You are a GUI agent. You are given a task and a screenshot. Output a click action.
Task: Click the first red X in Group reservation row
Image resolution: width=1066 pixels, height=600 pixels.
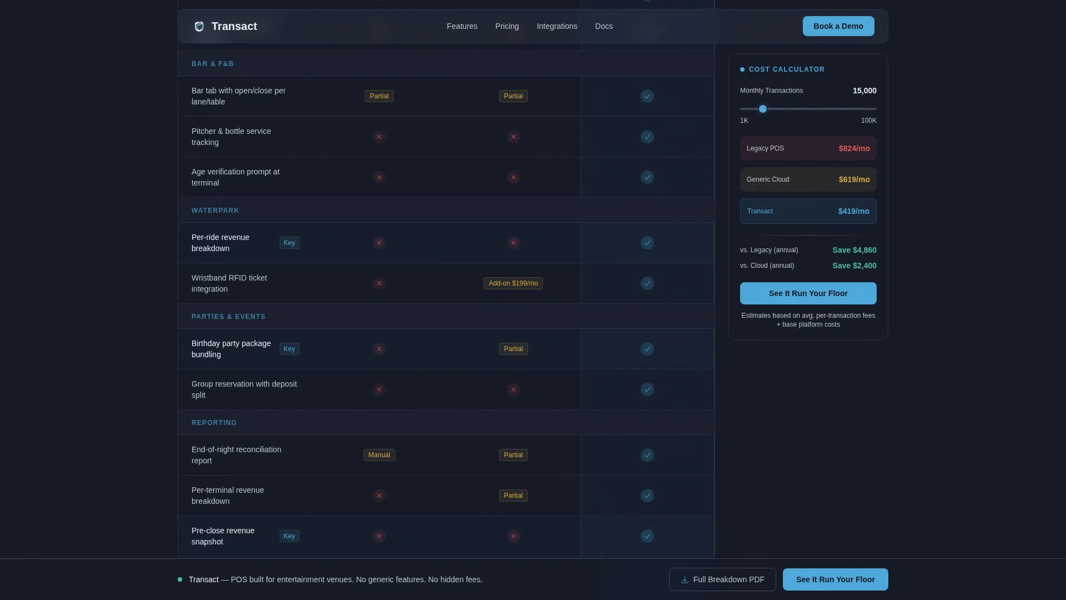pos(379,389)
